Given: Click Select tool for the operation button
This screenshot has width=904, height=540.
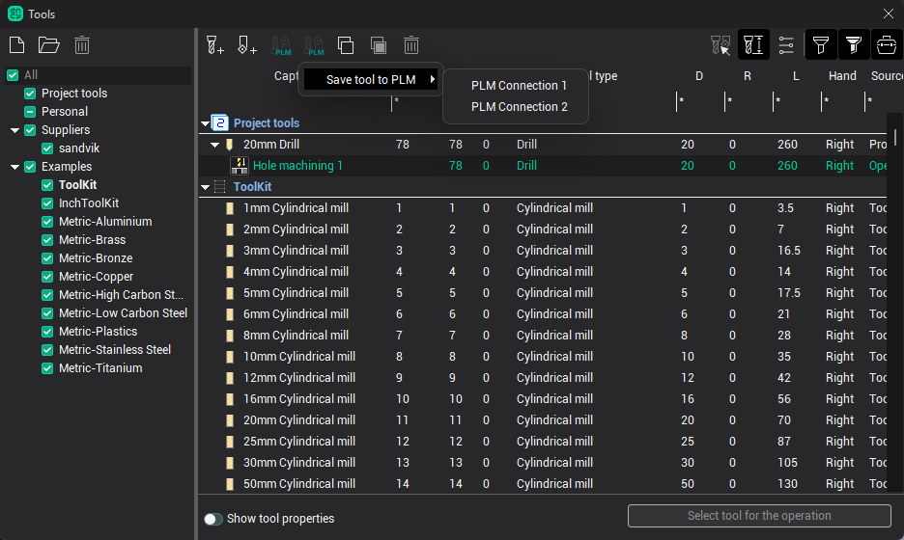Looking at the screenshot, I should coord(758,516).
